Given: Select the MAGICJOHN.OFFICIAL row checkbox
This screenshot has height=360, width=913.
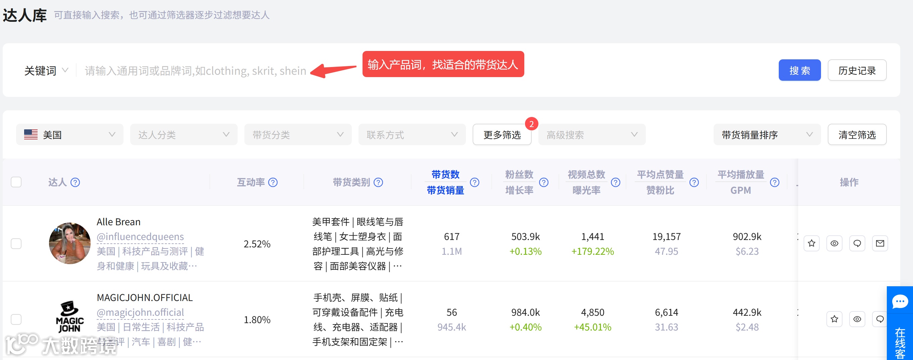Looking at the screenshot, I should [x=16, y=319].
